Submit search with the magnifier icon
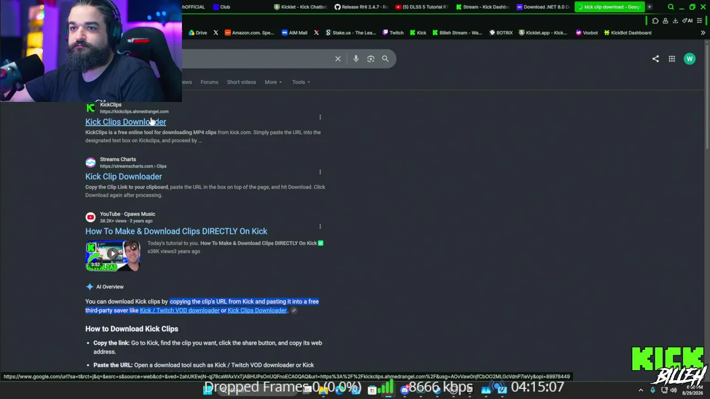Viewport: 710px width, 399px height. click(x=385, y=59)
